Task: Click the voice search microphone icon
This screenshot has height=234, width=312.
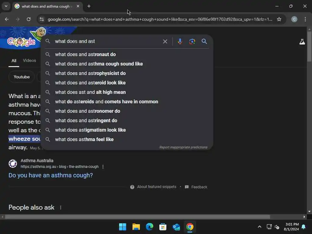Action: click(180, 41)
